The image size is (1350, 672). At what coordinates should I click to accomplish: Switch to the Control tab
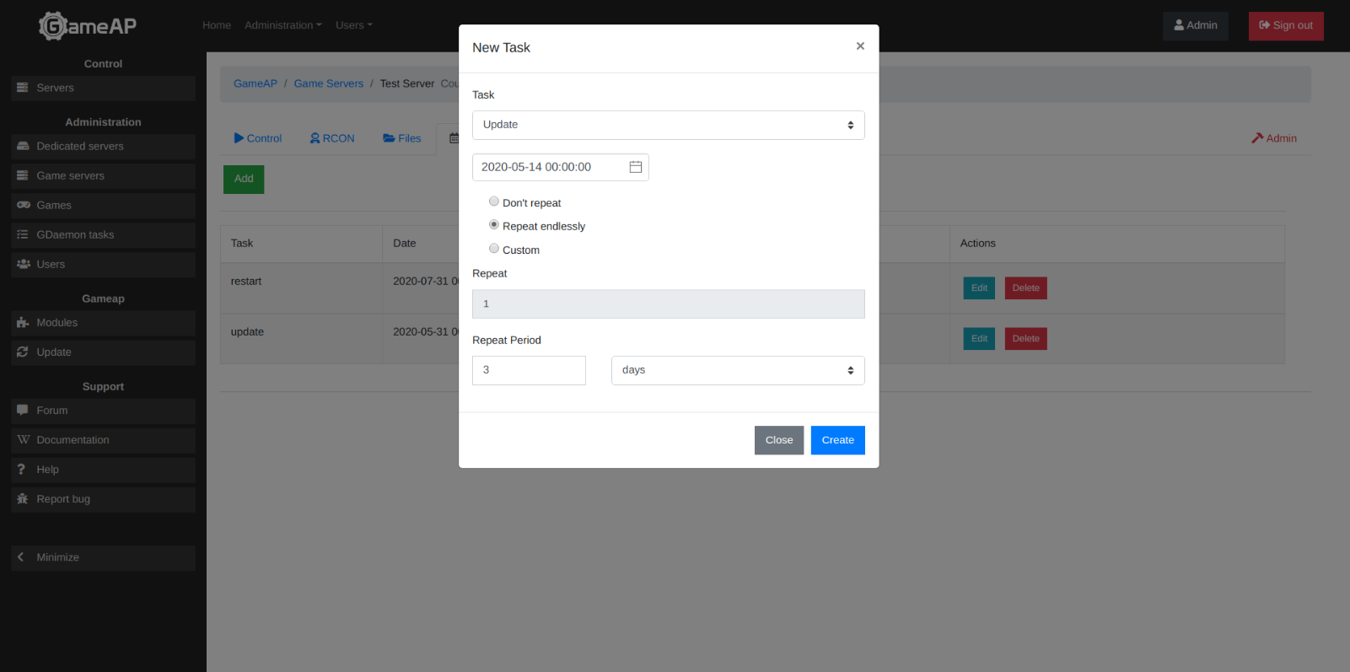[x=258, y=138]
